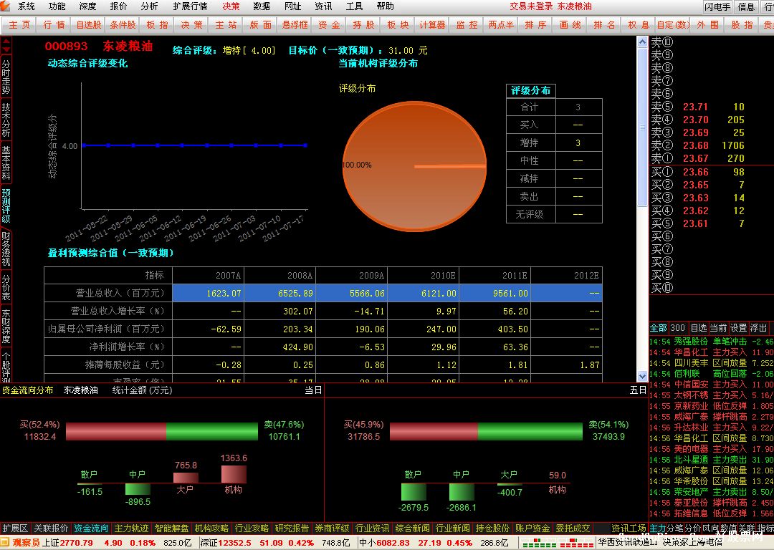Open the 委托成交 bottom tab
The height and width of the screenshot is (550, 774).
pyautogui.click(x=573, y=529)
